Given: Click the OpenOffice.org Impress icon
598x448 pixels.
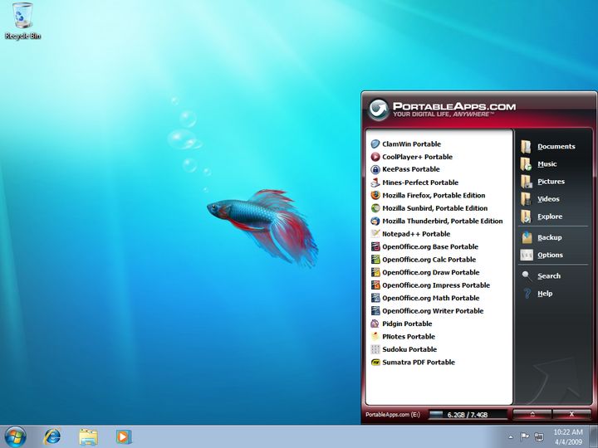Looking at the screenshot, I should 375,285.
